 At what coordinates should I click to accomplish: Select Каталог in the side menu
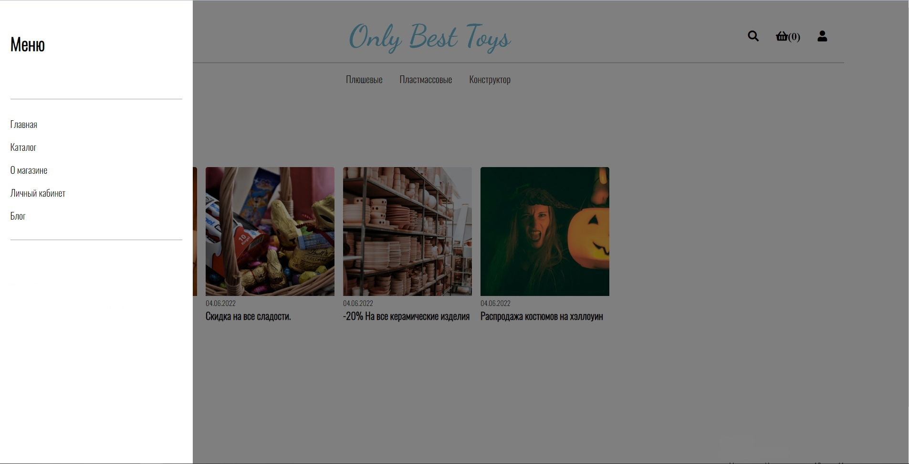tap(23, 148)
